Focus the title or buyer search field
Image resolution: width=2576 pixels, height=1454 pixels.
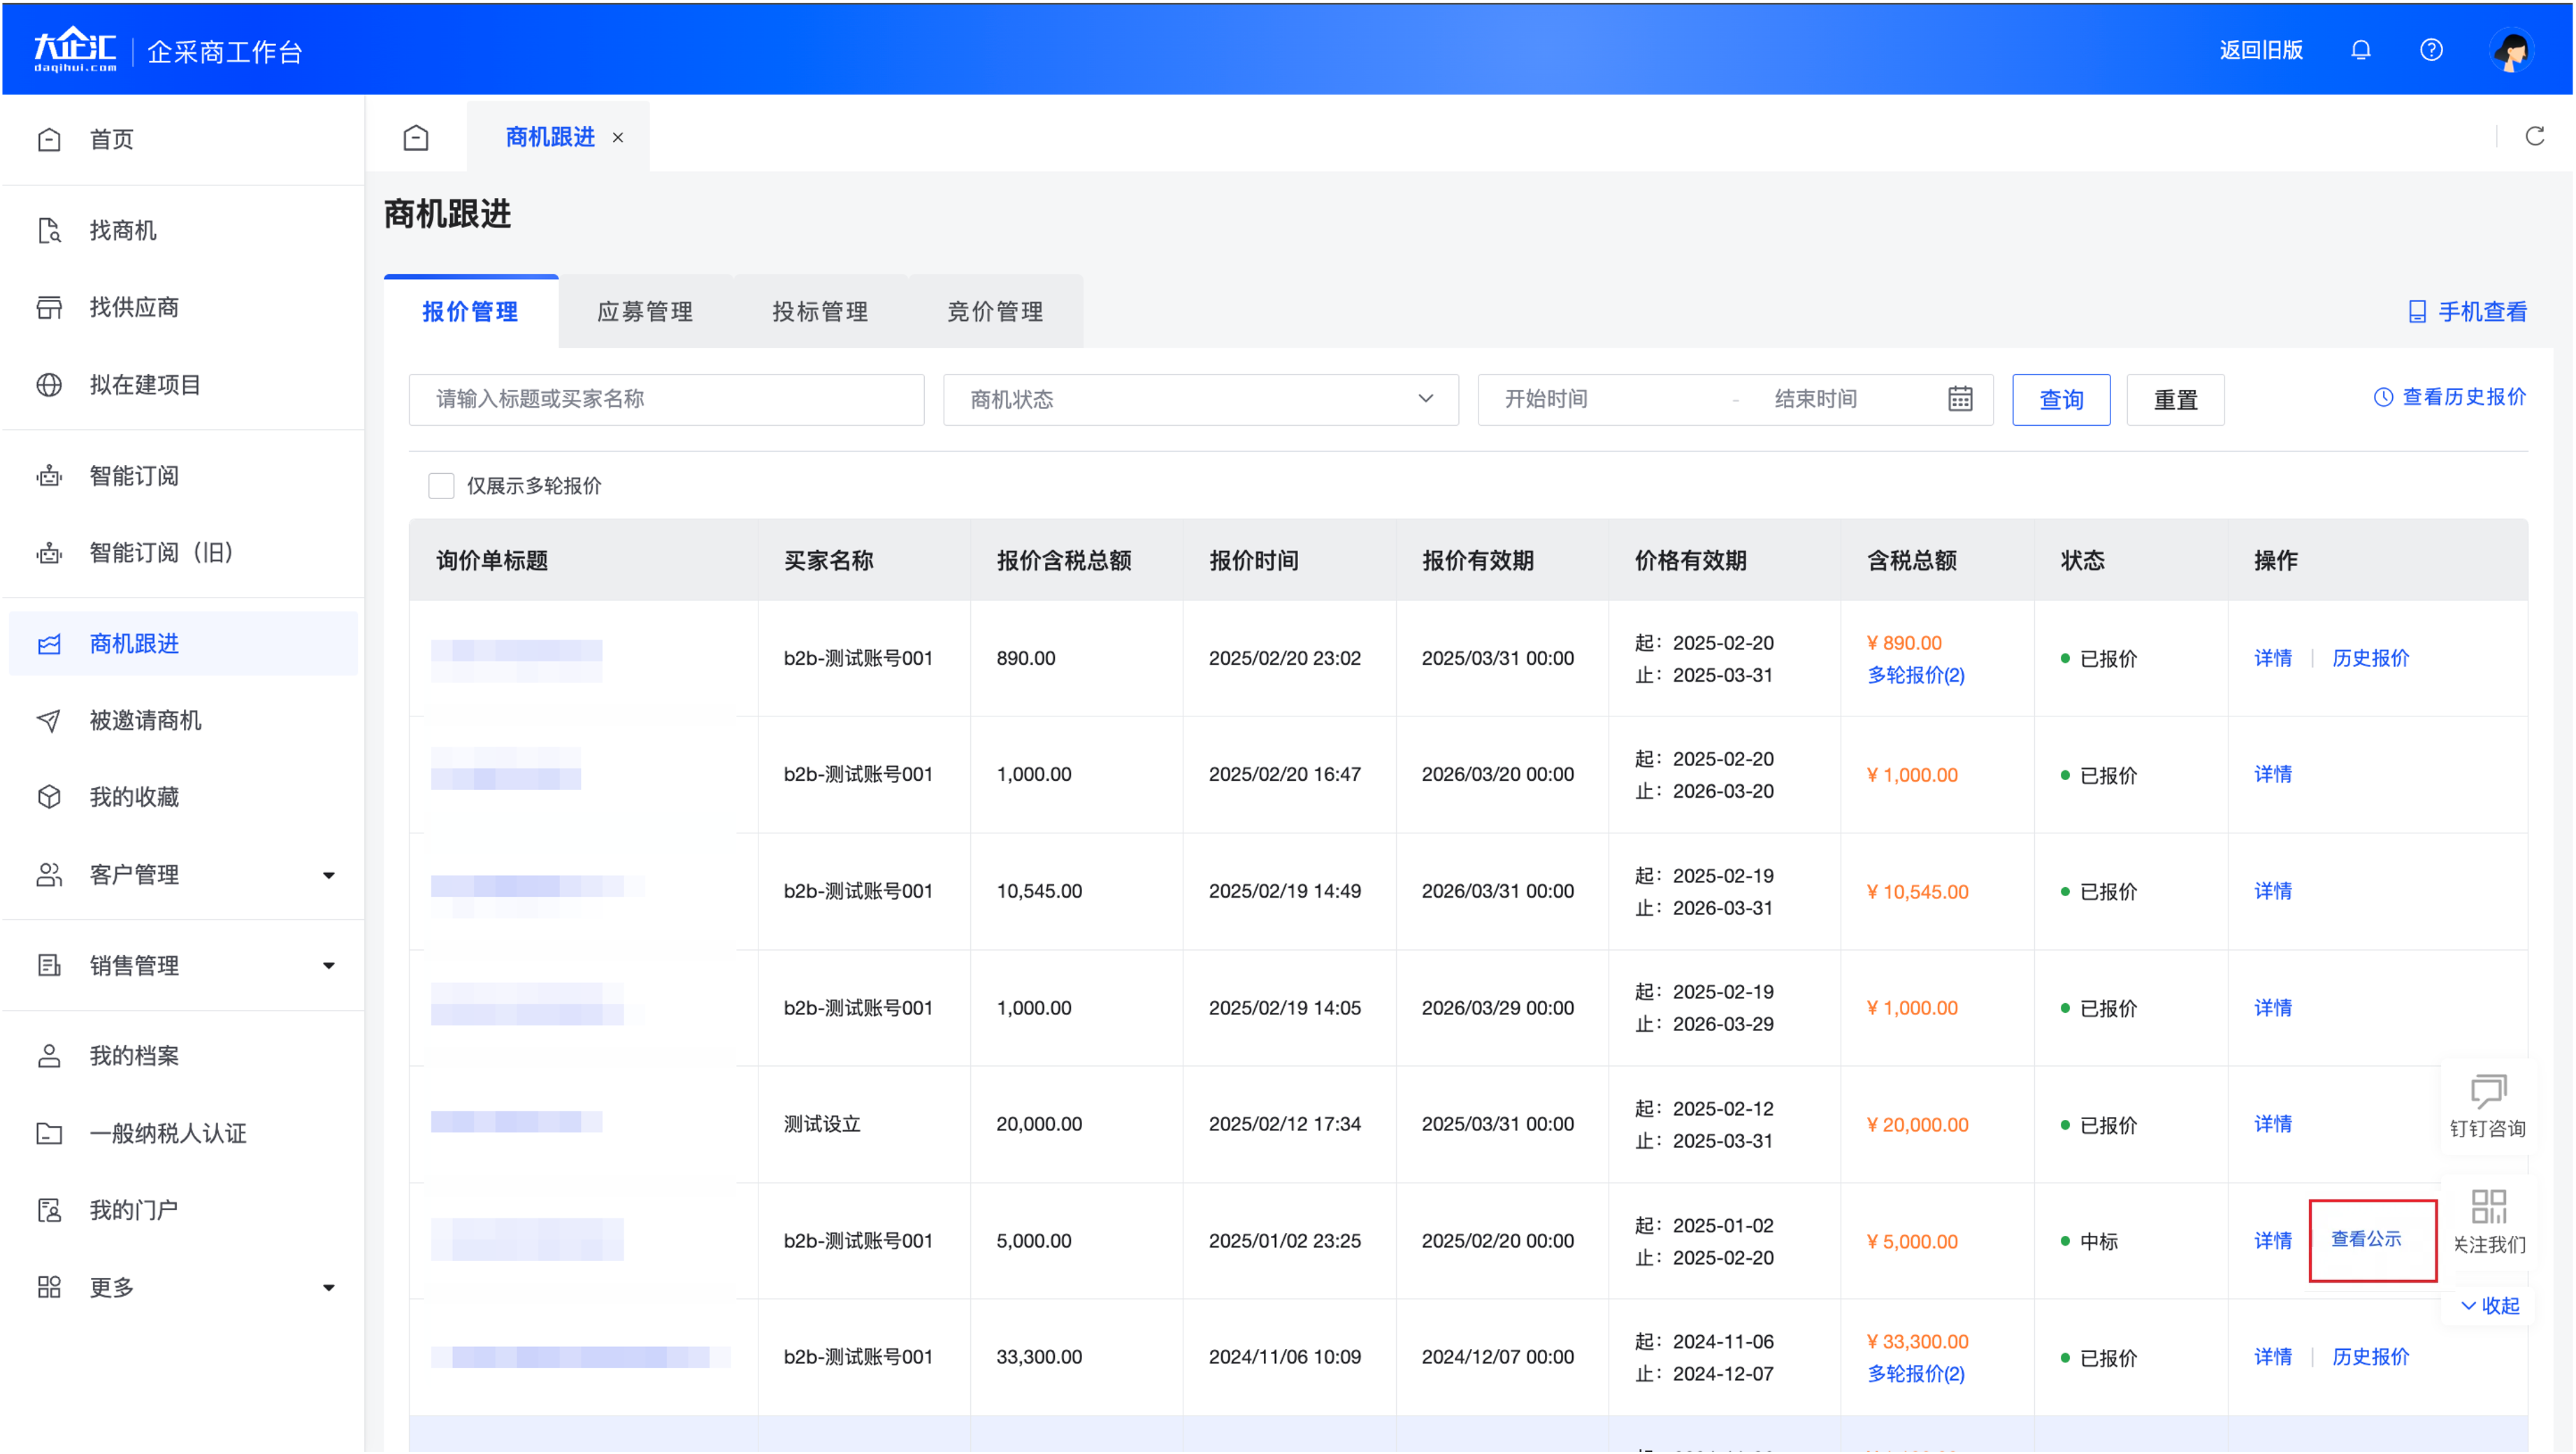pos(666,399)
